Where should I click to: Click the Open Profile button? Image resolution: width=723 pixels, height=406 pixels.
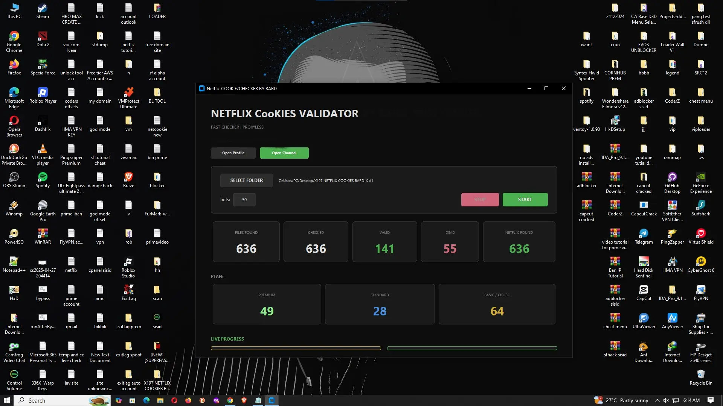[233, 153]
